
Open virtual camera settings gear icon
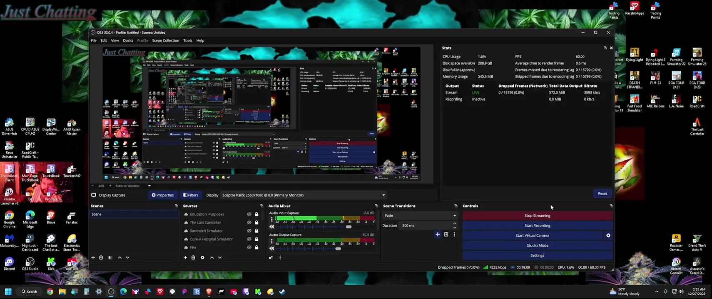608,235
